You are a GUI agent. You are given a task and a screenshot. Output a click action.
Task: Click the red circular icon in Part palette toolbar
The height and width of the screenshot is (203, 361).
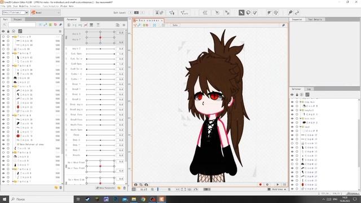coord(55,24)
